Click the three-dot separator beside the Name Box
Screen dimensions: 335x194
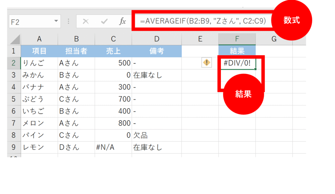(x=68, y=21)
